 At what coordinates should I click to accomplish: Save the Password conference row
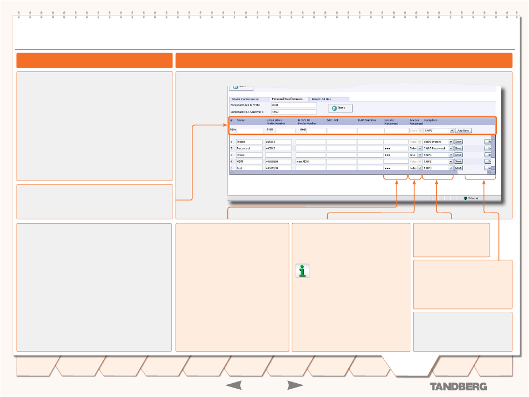click(x=458, y=148)
